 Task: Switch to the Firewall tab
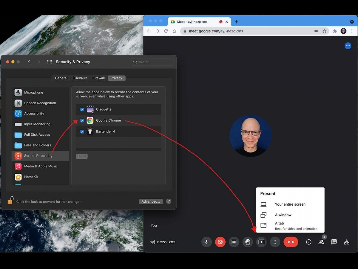pos(98,78)
